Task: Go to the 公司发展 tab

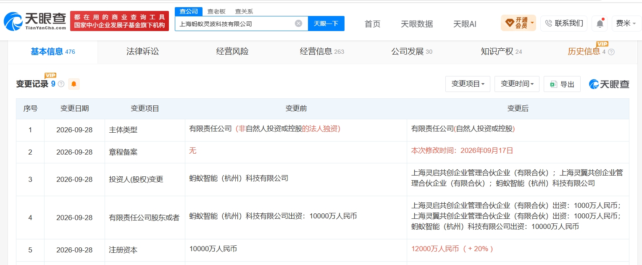Action: pos(412,52)
